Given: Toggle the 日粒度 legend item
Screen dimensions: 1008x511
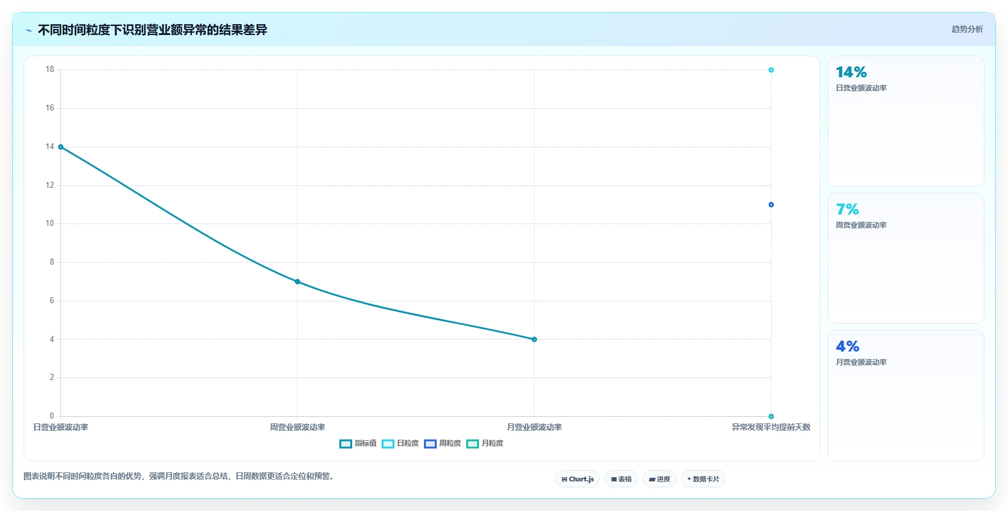Looking at the screenshot, I should pos(400,443).
